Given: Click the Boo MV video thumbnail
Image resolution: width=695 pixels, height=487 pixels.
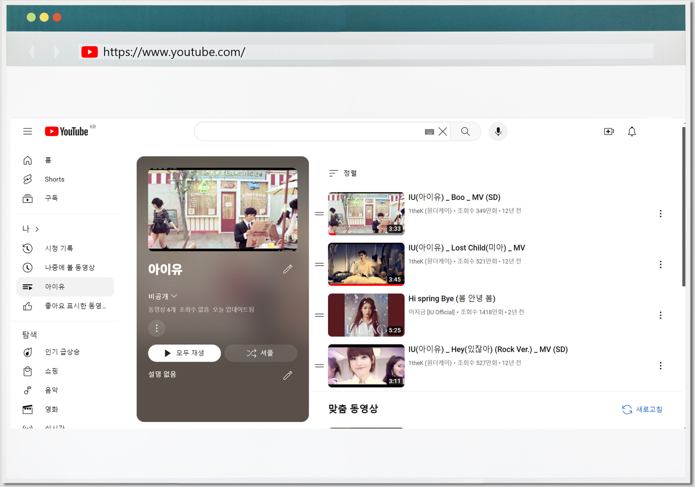Looking at the screenshot, I should [366, 213].
